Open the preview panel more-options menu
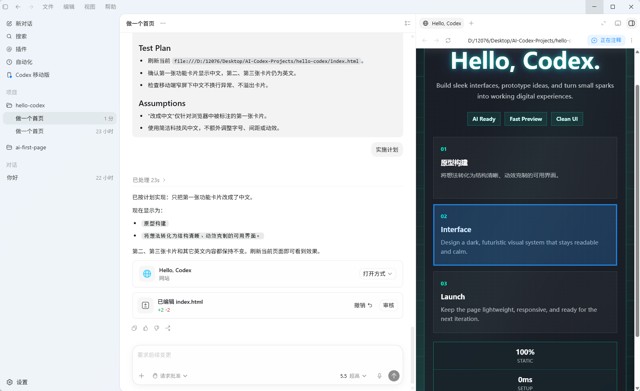 (632, 40)
